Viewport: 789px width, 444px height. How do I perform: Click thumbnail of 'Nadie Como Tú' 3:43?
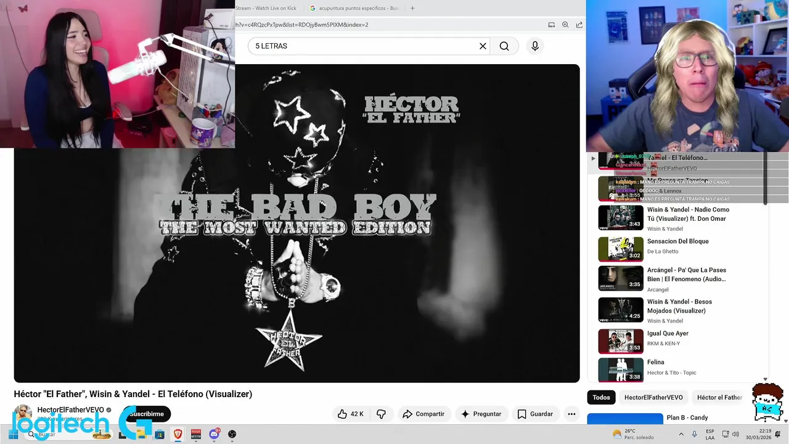pos(621,218)
